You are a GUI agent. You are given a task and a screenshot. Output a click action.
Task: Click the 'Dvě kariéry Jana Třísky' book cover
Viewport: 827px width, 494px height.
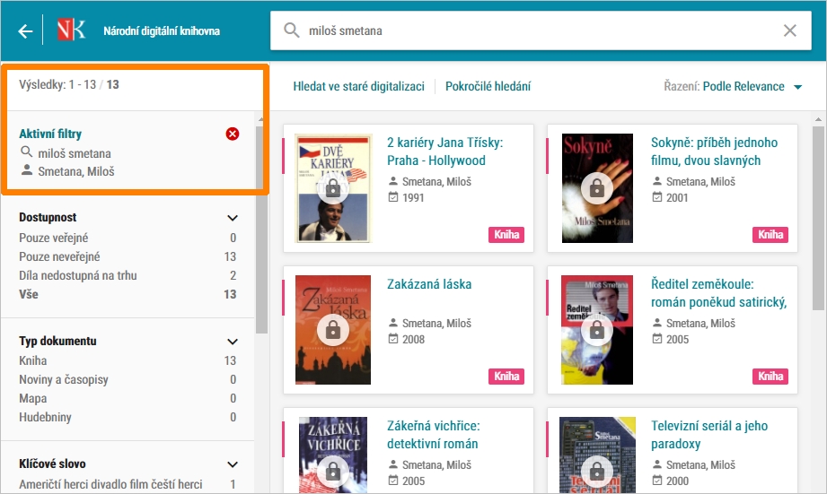(x=333, y=188)
